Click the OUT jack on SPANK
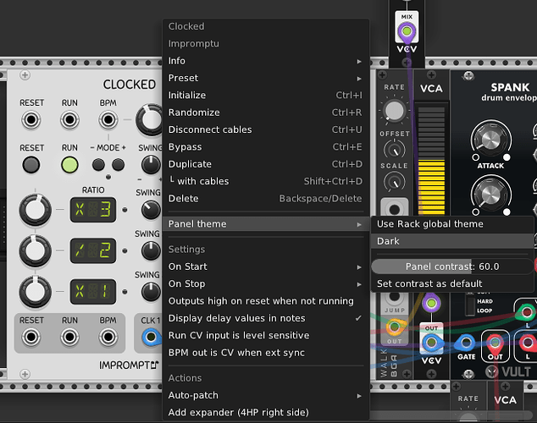 click(495, 343)
